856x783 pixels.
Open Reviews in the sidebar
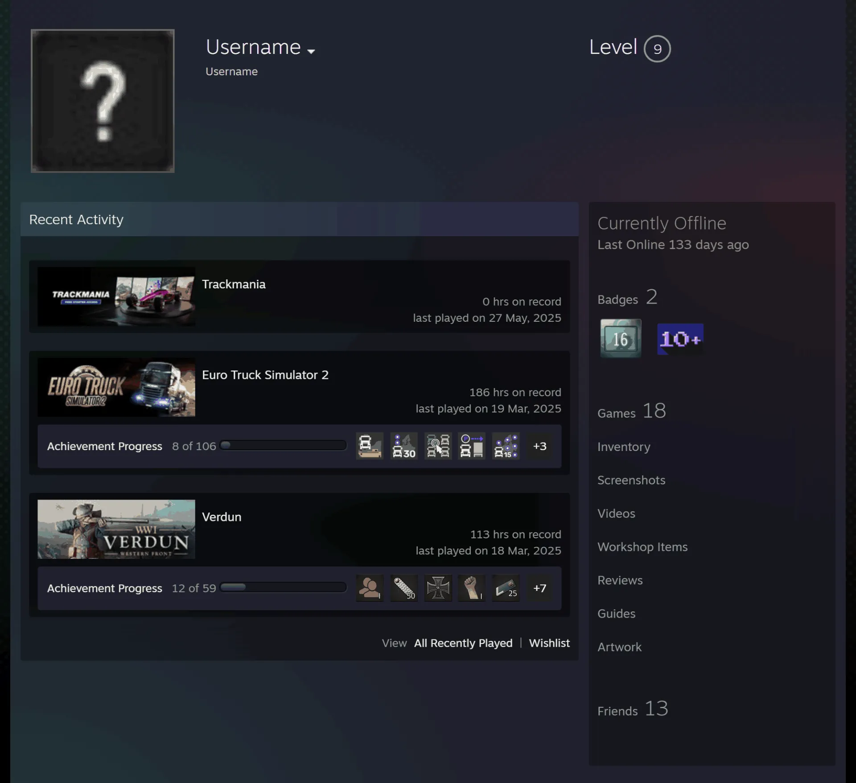tap(620, 580)
